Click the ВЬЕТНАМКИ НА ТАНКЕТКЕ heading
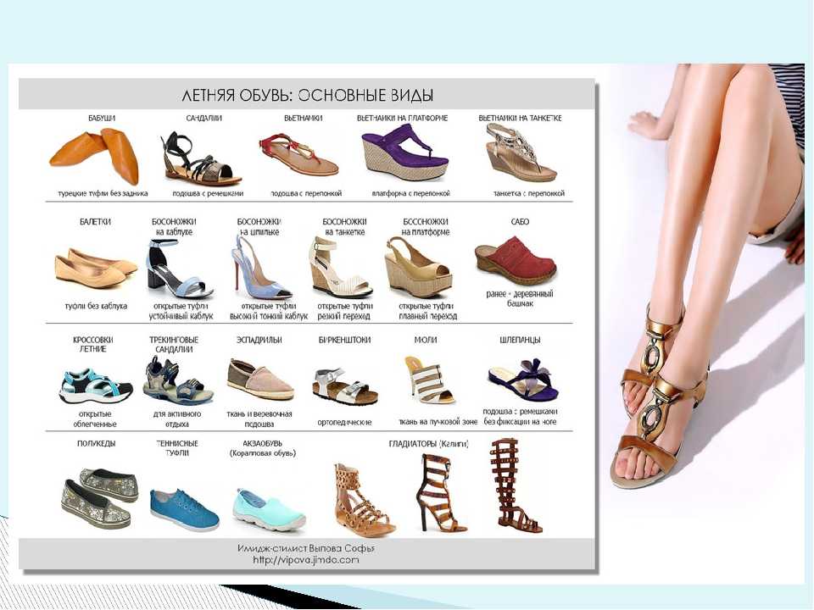The height and width of the screenshot is (610, 814). click(x=520, y=119)
